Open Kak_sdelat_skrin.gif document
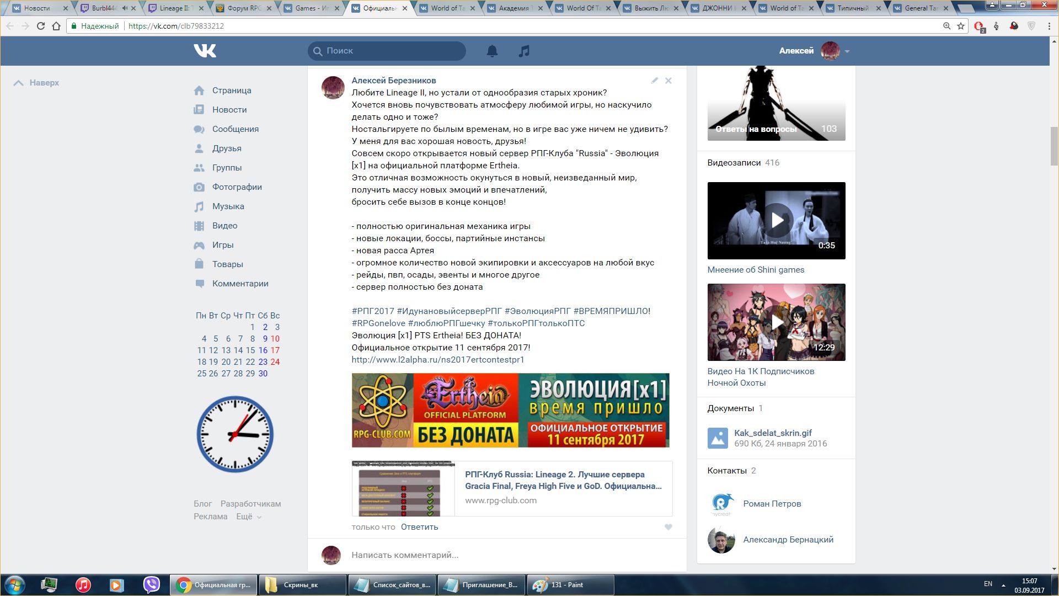Screen dimensions: 1059x596 tap(773, 433)
